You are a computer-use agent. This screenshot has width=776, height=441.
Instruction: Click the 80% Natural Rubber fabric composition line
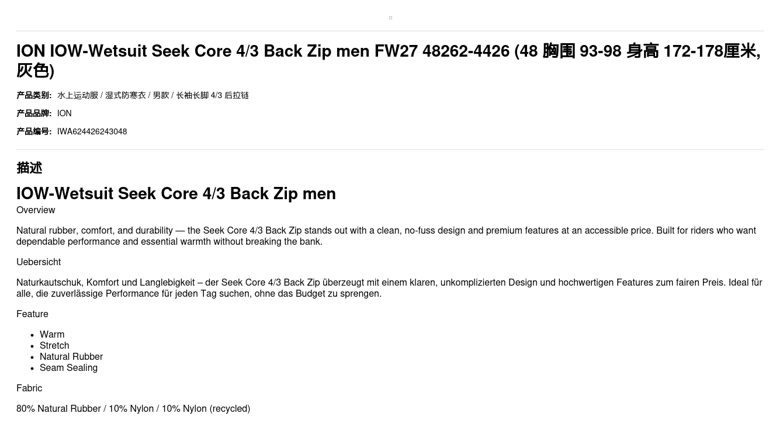coord(133,409)
